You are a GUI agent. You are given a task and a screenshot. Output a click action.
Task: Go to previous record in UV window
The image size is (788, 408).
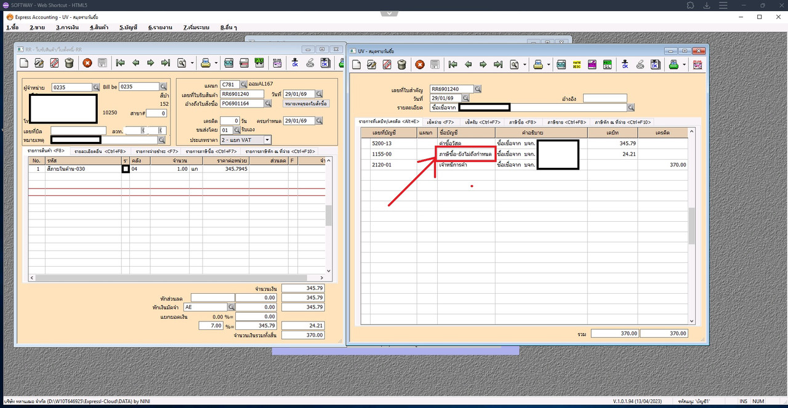[x=468, y=65]
